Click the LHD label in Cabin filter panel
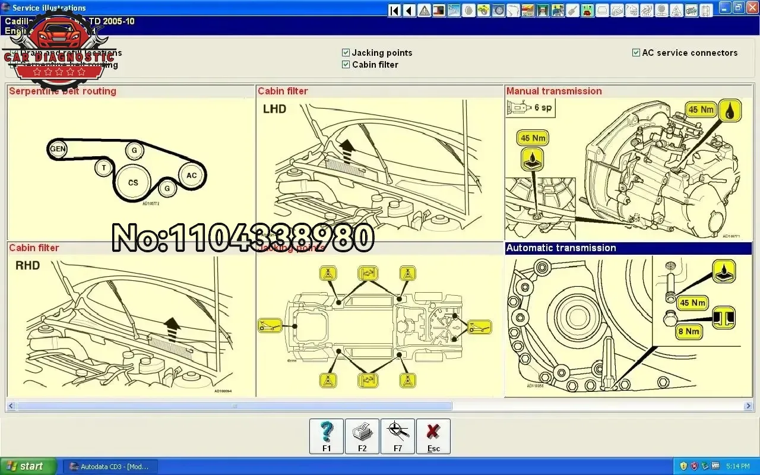The height and width of the screenshot is (475, 760). point(274,109)
